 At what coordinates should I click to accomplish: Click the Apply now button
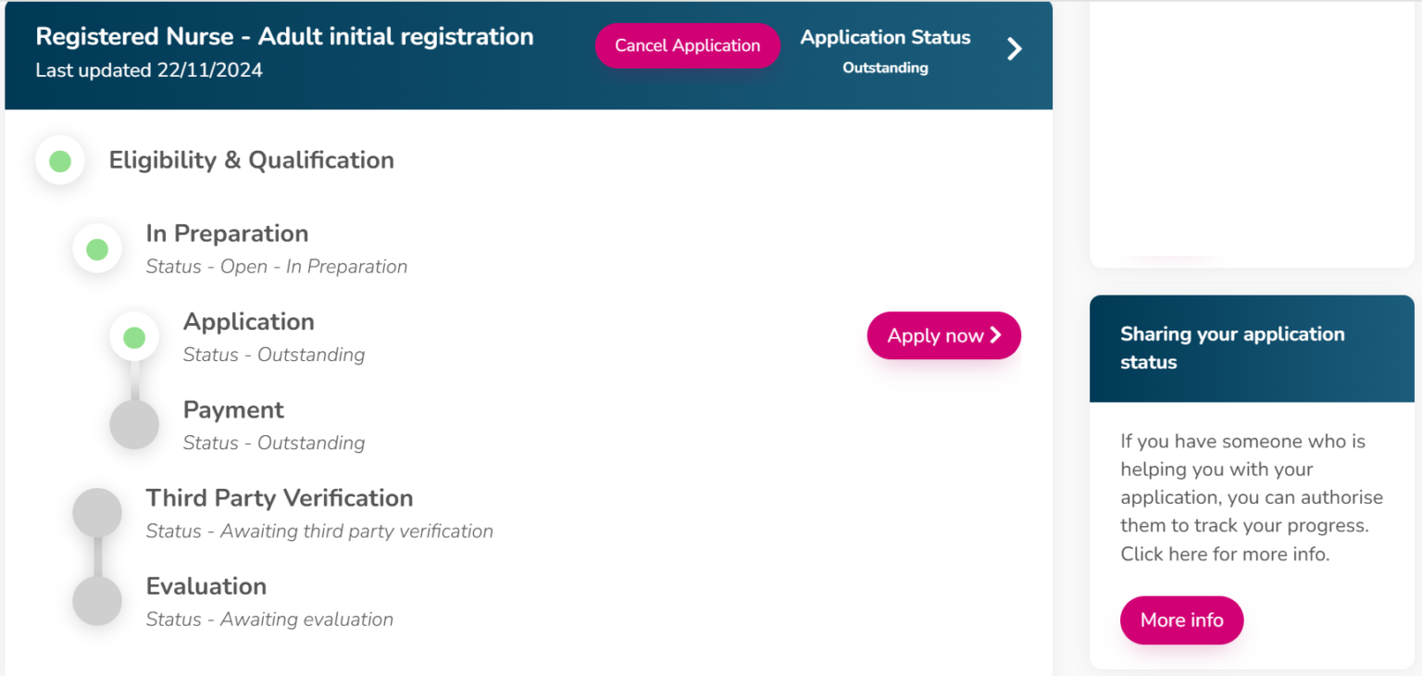click(x=943, y=335)
